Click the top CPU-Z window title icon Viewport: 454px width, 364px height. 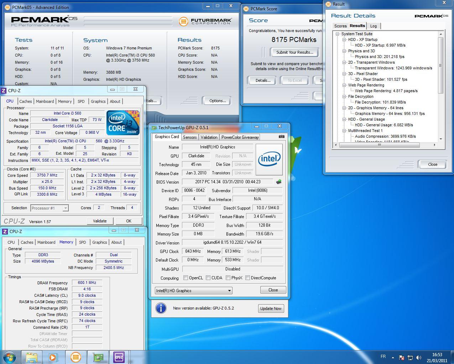pyautogui.click(x=4, y=91)
